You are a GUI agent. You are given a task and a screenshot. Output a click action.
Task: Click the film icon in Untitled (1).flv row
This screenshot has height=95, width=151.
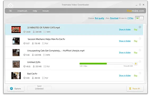tap(45, 66)
